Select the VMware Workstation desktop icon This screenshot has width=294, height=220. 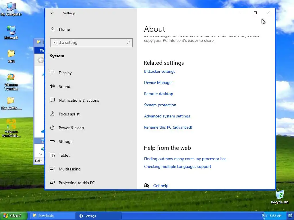pyautogui.click(x=11, y=128)
